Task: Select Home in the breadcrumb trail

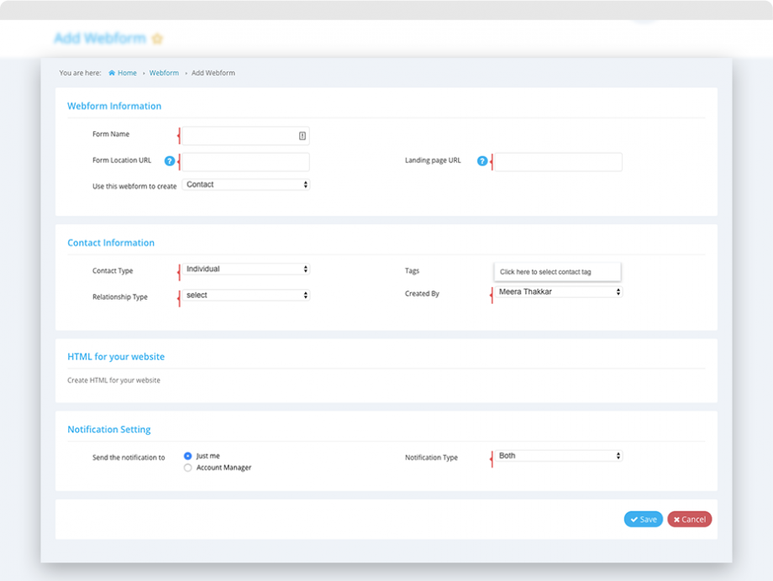Action: point(126,73)
